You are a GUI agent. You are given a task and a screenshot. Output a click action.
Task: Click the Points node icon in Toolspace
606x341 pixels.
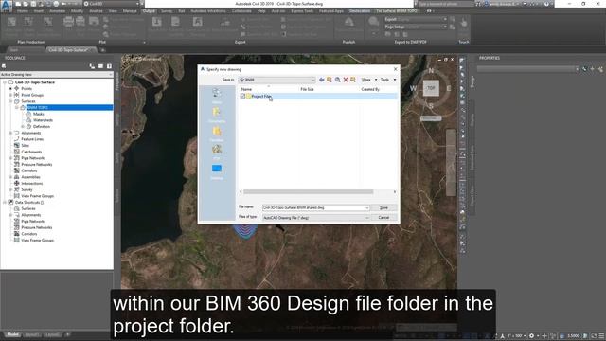pos(17,88)
